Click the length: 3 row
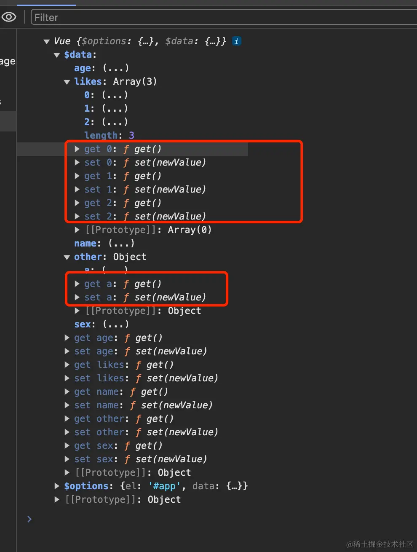Image resolution: width=417 pixels, height=552 pixels. tap(109, 136)
